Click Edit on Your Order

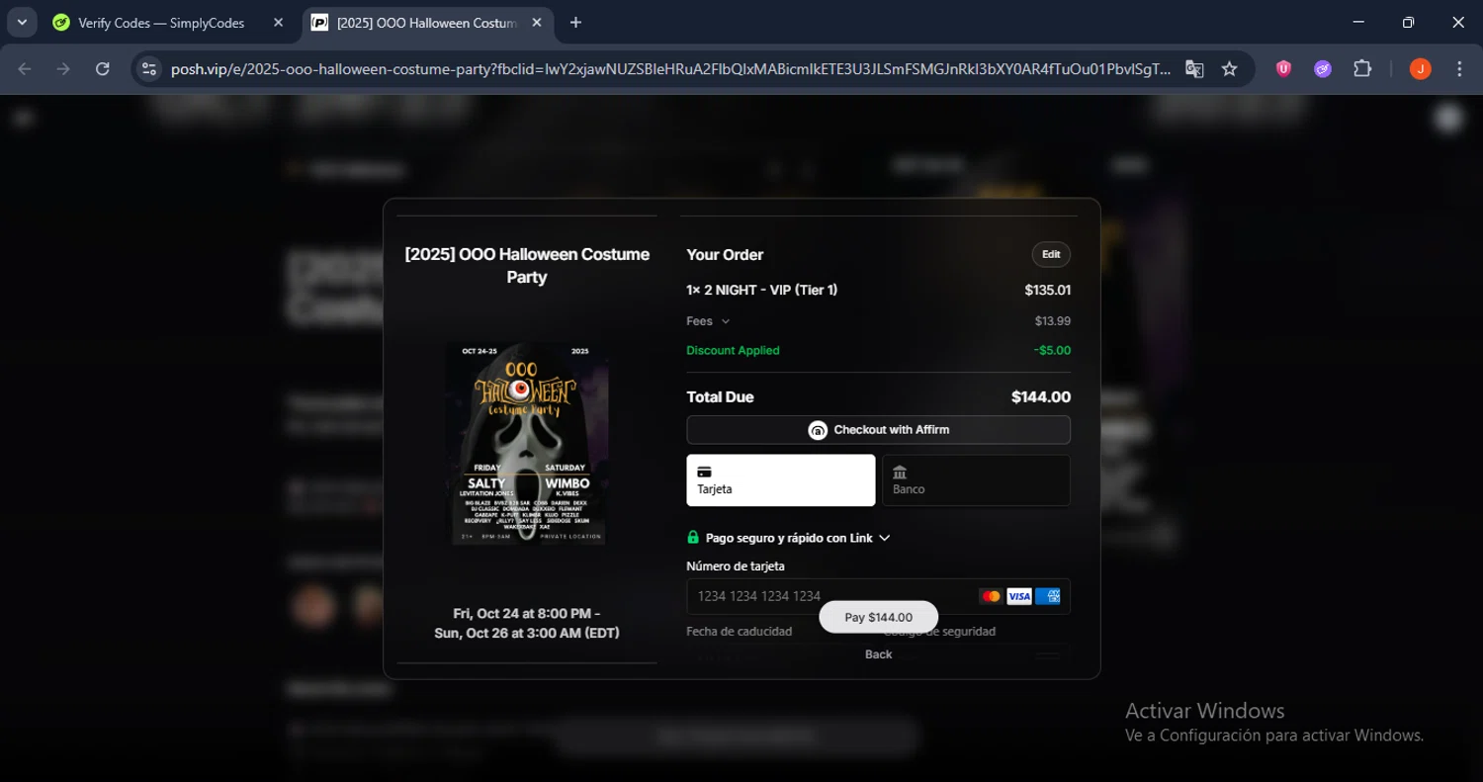click(1051, 254)
